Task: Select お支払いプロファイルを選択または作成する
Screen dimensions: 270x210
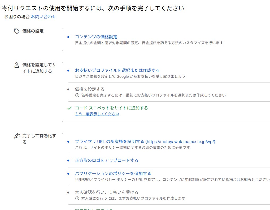Action: [x=117, y=70]
